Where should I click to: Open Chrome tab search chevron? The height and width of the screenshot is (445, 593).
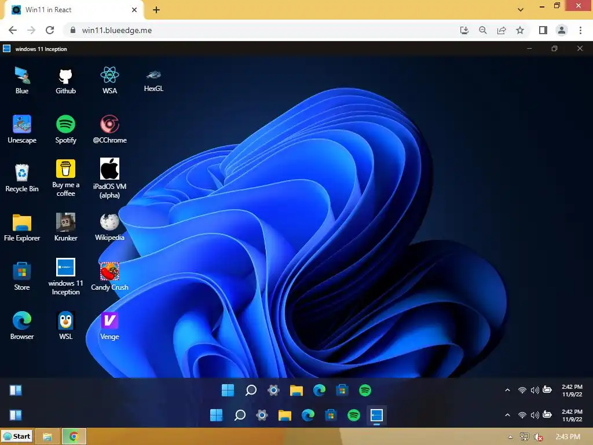521,10
